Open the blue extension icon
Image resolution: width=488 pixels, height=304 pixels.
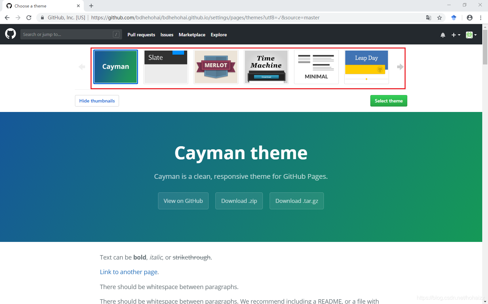(x=454, y=18)
